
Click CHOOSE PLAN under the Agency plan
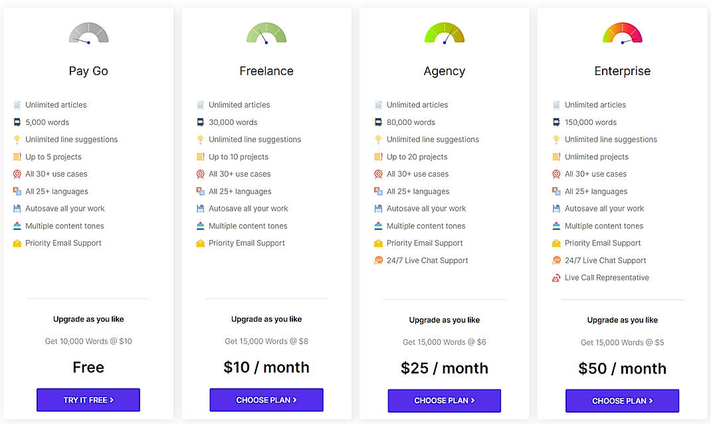coord(444,400)
